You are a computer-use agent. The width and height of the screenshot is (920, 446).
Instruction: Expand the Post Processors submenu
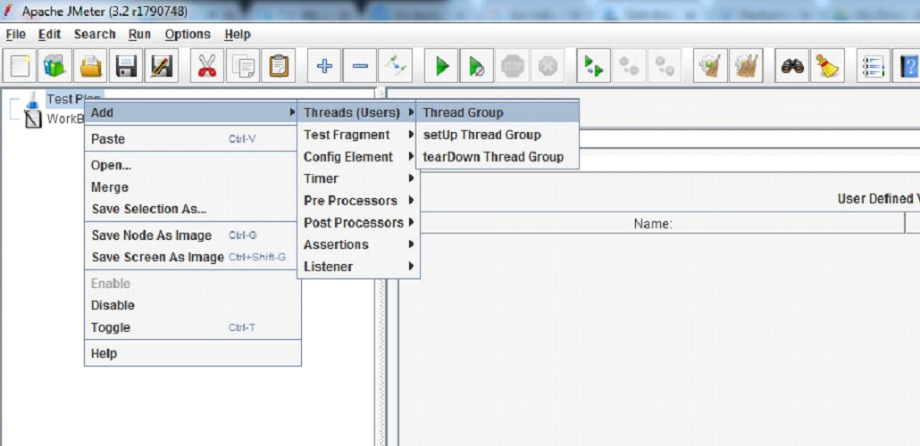[358, 223]
